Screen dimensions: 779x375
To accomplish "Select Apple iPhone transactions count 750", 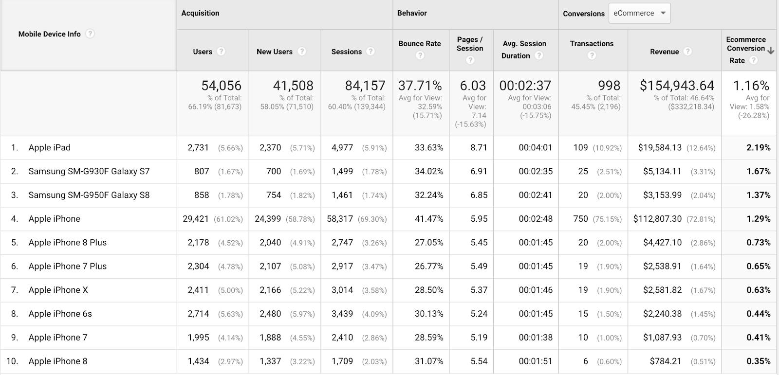I will [580, 219].
